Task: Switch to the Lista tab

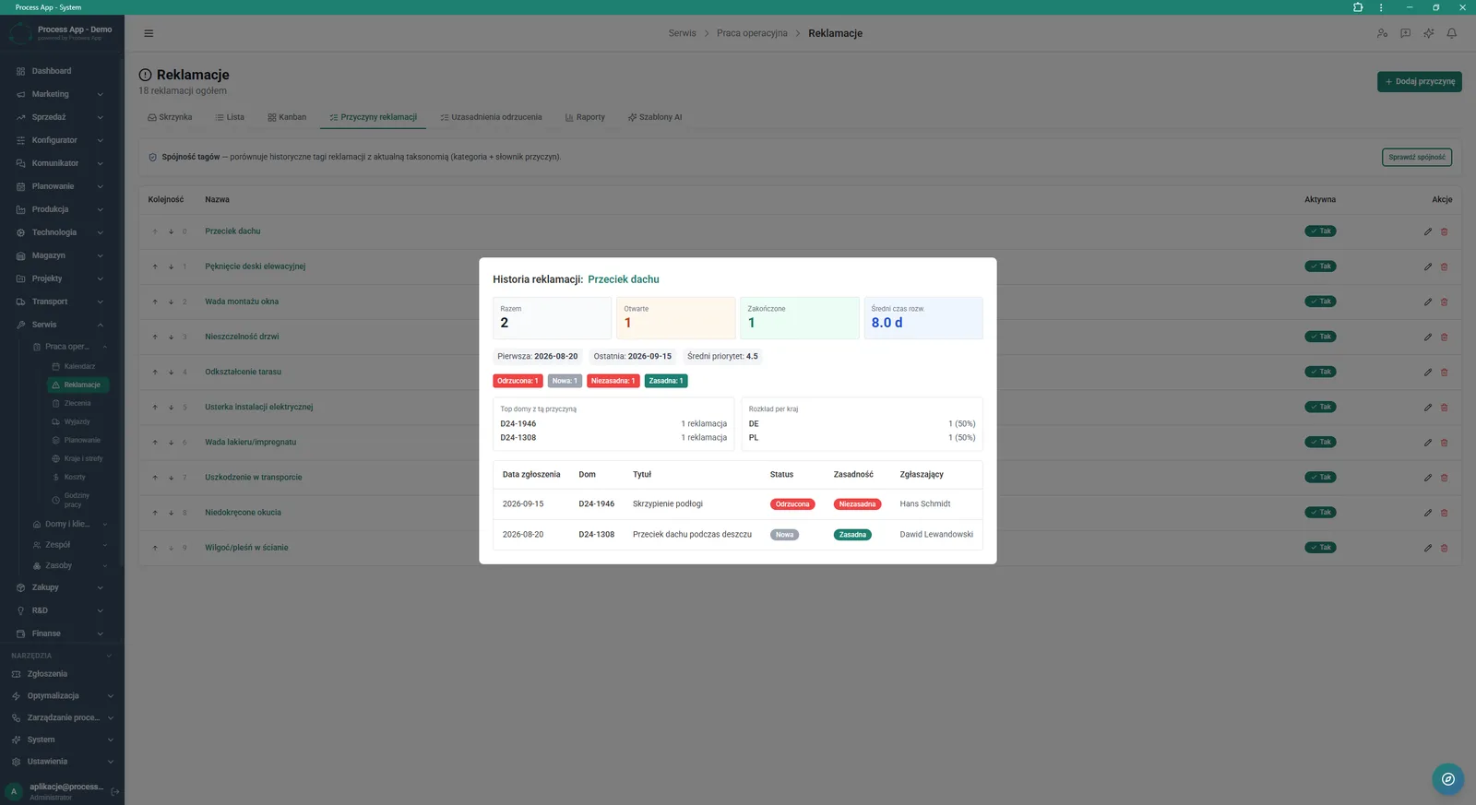Action: [230, 117]
